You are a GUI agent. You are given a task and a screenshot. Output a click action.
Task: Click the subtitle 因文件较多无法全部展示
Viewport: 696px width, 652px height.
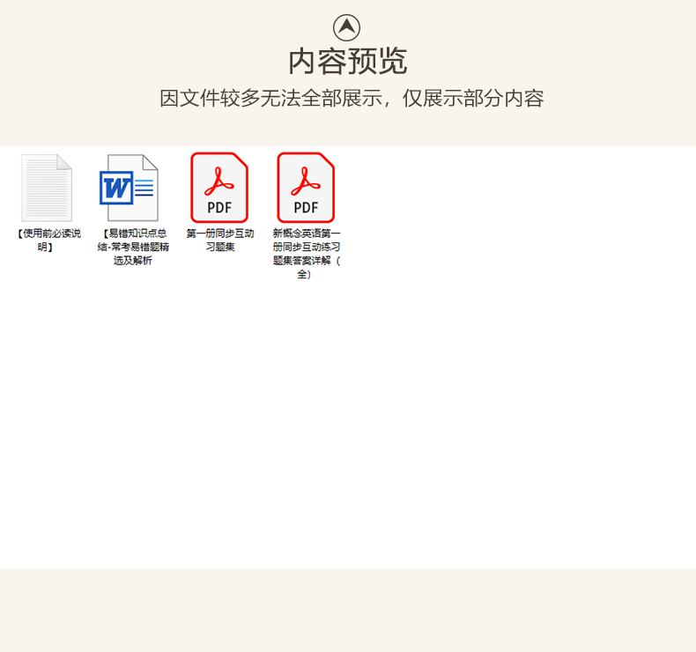(x=275, y=98)
